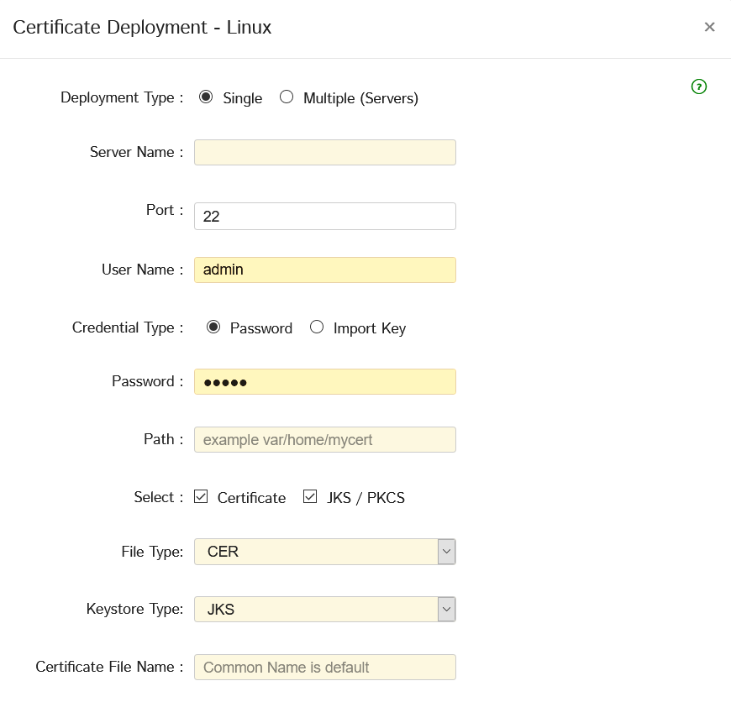Click the Certificate option label
The width and height of the screenshot is (731, 702).
point(251,498)
